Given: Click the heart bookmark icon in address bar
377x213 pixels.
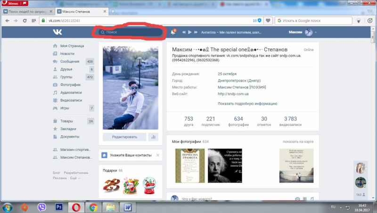Looking at the screenshot, I should click(268, 21).
